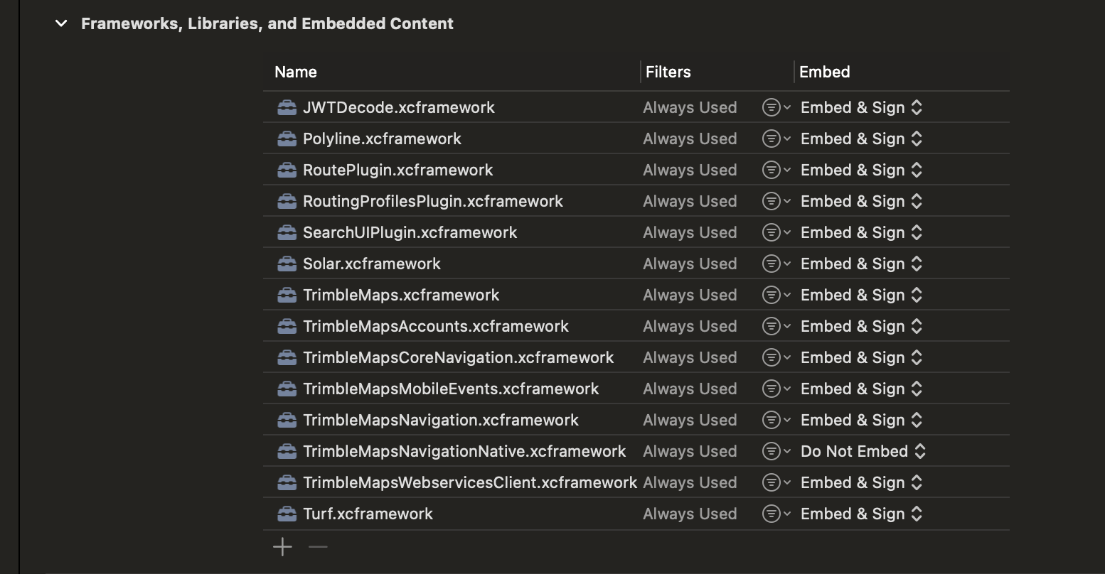Click the remove framework minus button
The width and height of the screenshot is (1105, 574).
(319, 546)
